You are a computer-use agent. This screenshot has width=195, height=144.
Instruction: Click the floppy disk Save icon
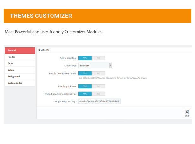[x=187, y=112]
